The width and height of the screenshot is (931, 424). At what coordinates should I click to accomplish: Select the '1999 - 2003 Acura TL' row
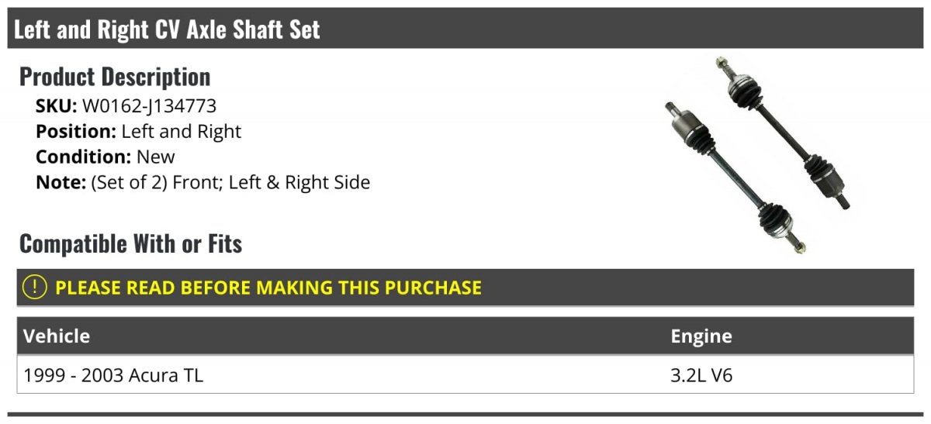pos(114,376)
